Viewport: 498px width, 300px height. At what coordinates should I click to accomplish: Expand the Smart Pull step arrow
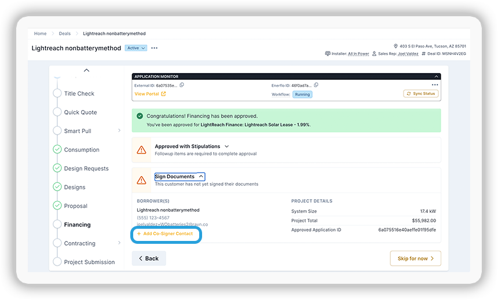[119, 131]
